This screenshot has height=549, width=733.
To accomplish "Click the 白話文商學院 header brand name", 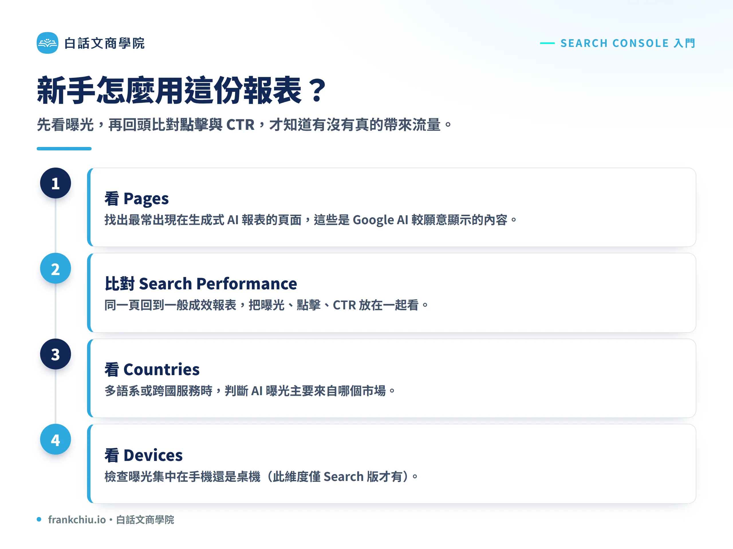I will click(105, 43).
